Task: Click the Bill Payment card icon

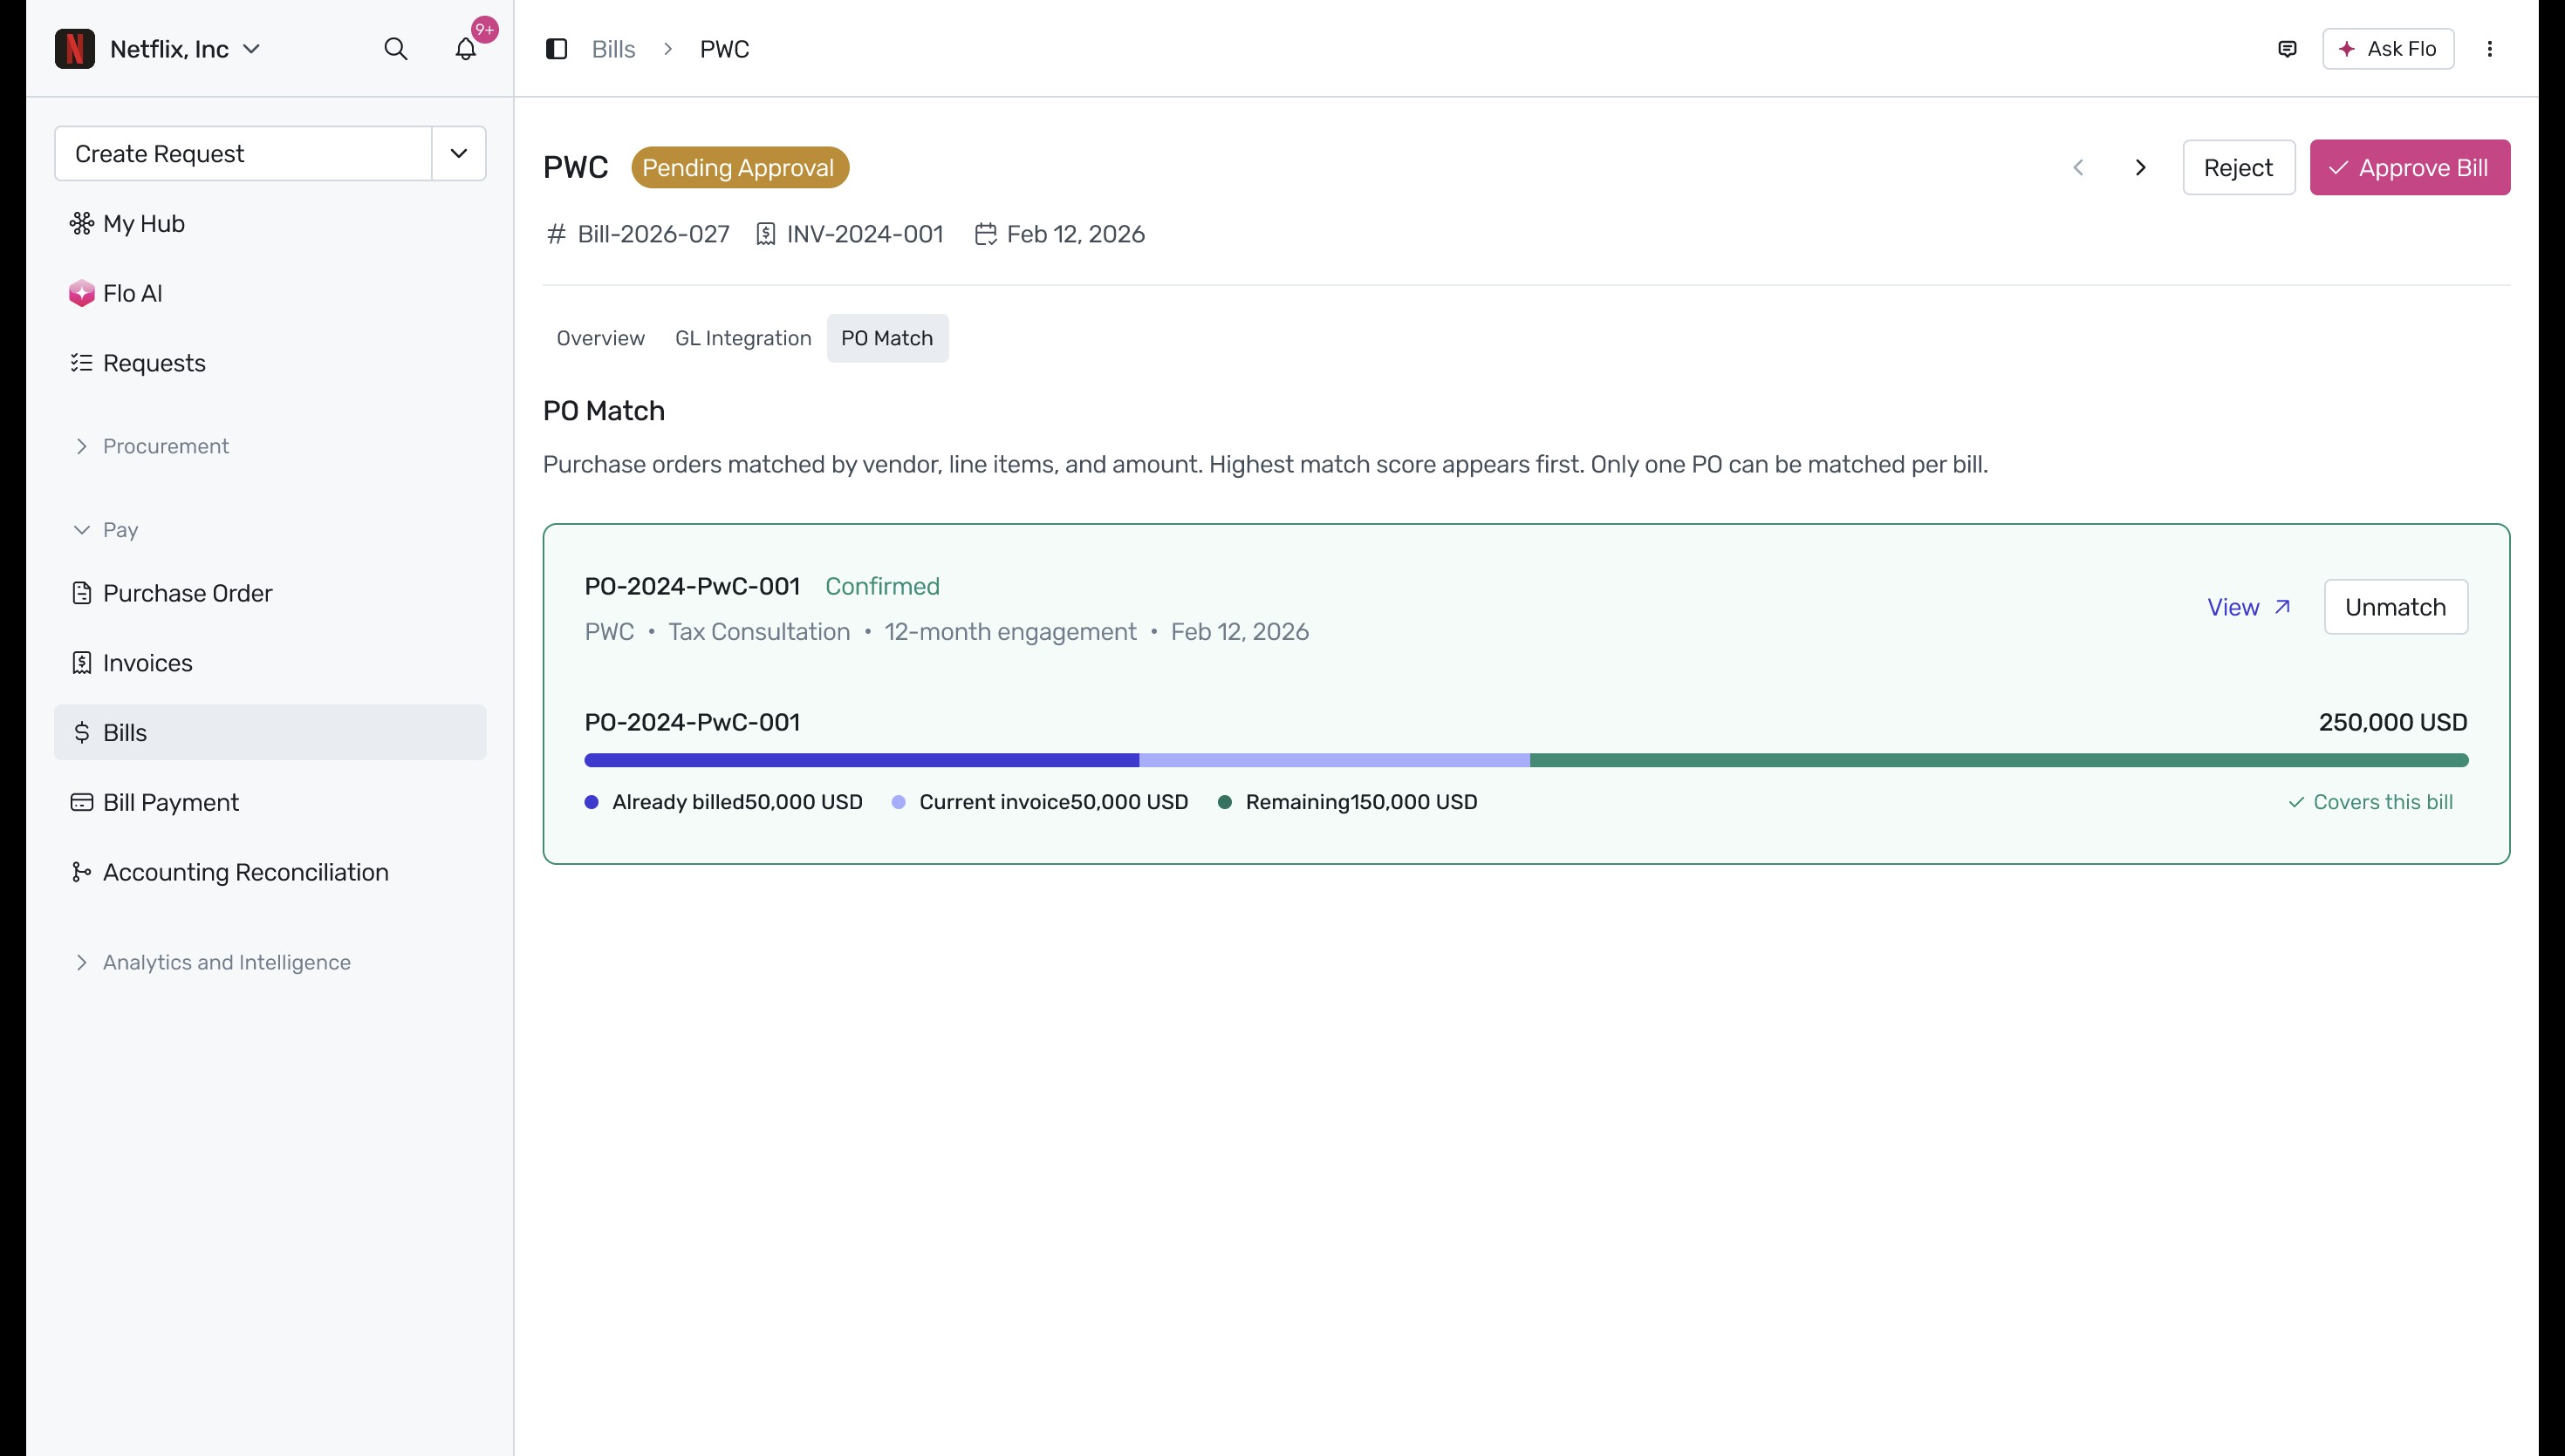Action: [x=81, y=803]
